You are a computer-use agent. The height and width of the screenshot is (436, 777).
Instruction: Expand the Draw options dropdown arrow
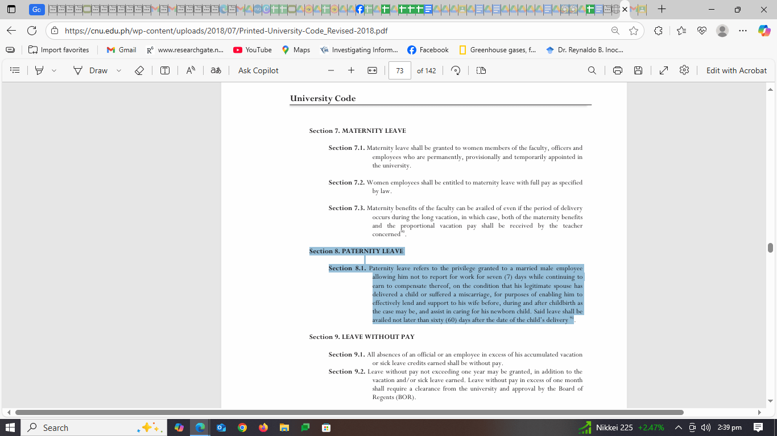pyautogui.click(x=119, y=70)
